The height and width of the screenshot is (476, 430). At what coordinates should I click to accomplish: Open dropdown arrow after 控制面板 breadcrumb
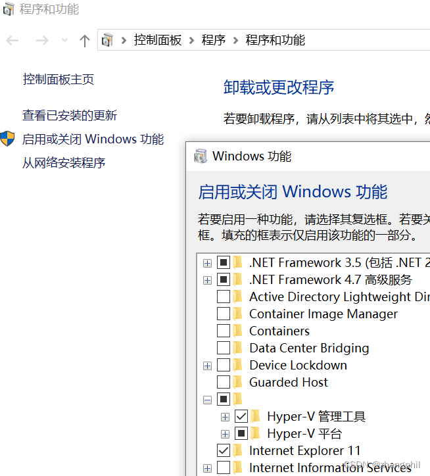191,40
